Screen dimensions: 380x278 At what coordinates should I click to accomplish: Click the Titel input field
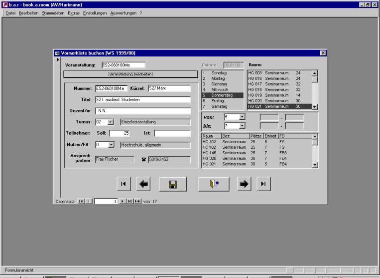[143, 99]
